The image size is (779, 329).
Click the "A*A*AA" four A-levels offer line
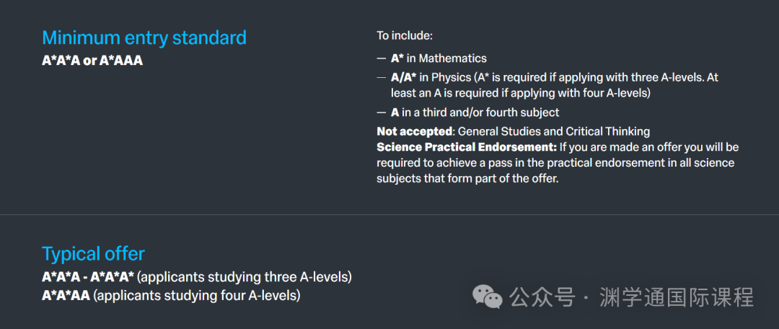[66, 296]
